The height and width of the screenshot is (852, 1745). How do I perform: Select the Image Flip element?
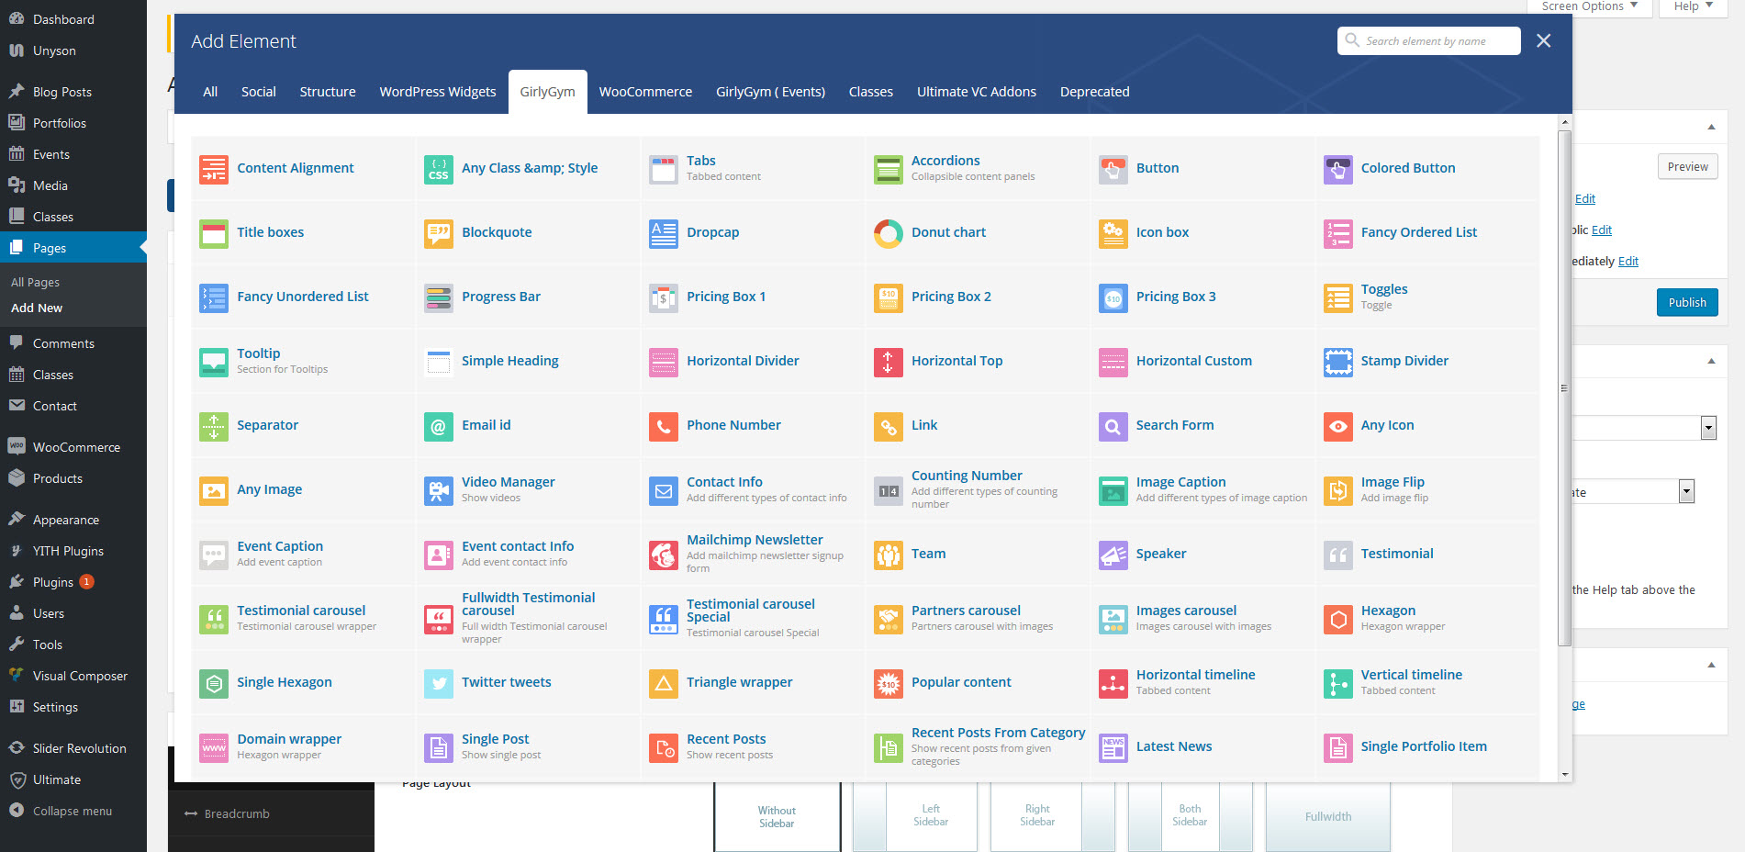(1427, 490)
